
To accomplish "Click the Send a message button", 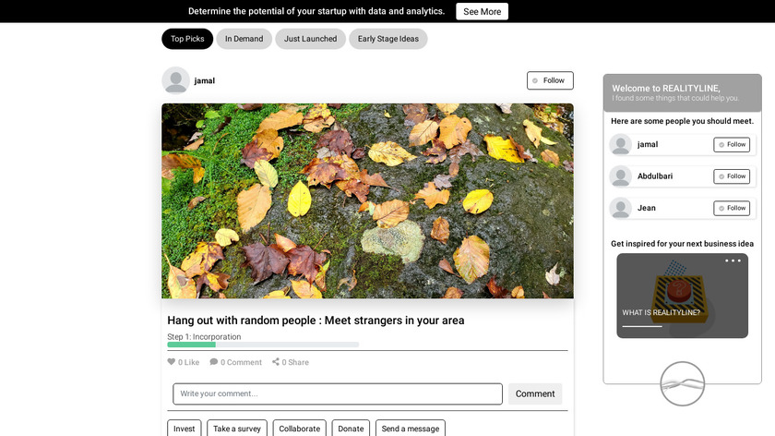I will (x=411, y=428).
